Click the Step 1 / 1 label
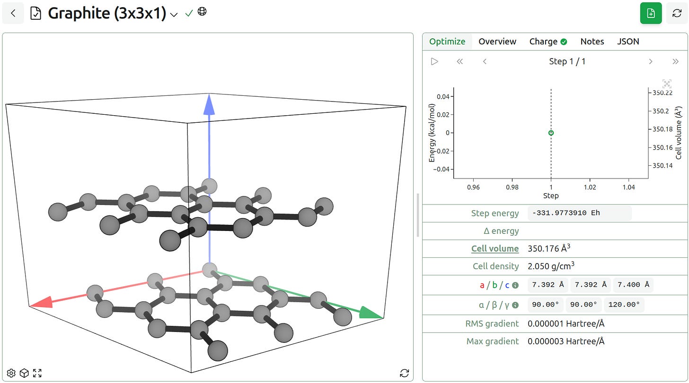This screenshot has height=383, width=689. coord(567,61)
